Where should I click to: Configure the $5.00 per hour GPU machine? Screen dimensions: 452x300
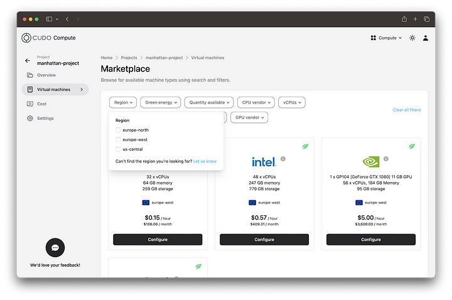pyautogui.click(x=371, y=240)
